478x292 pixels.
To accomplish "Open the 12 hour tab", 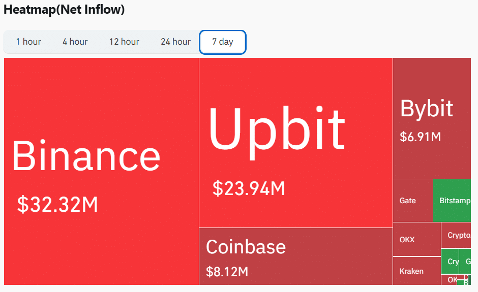I will point(124,42).
